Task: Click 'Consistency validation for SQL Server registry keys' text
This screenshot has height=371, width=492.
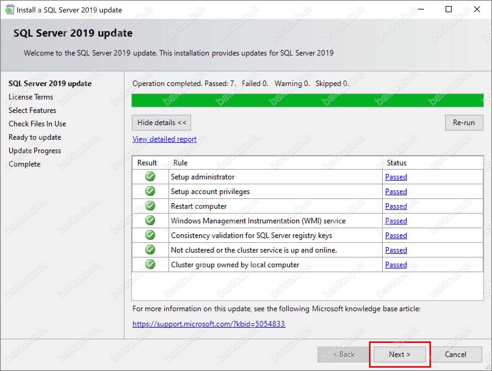Action: pos(251,236)
